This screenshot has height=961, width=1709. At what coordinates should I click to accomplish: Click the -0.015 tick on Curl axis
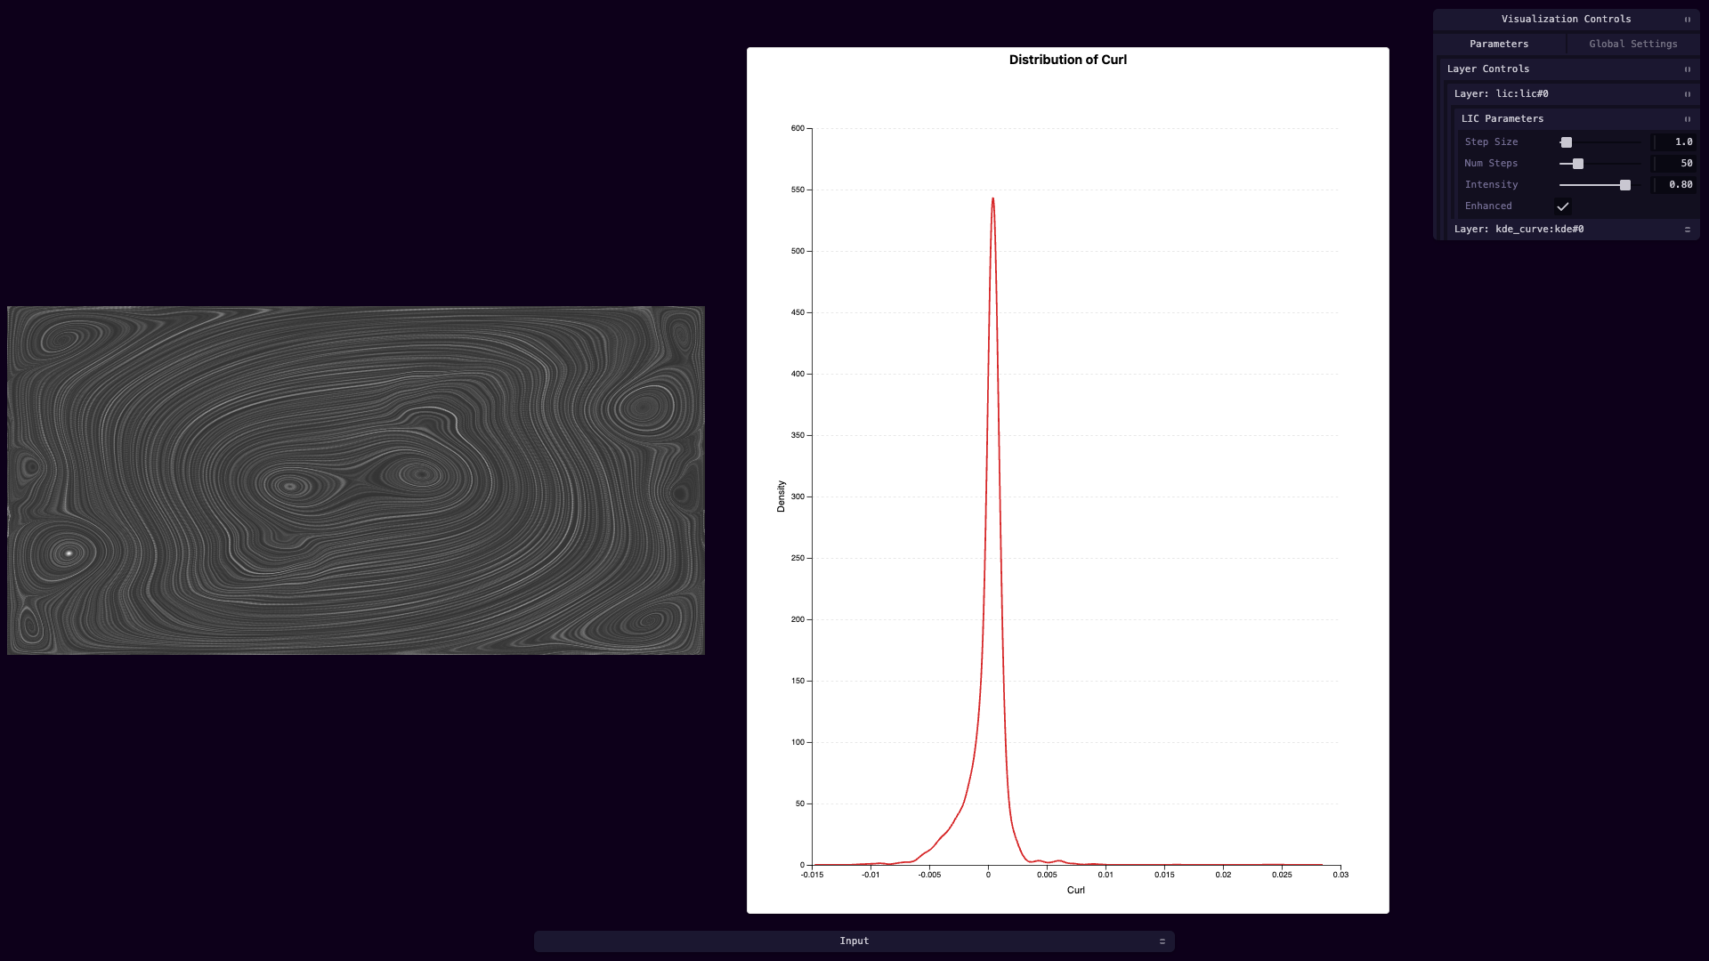point(812,875)
